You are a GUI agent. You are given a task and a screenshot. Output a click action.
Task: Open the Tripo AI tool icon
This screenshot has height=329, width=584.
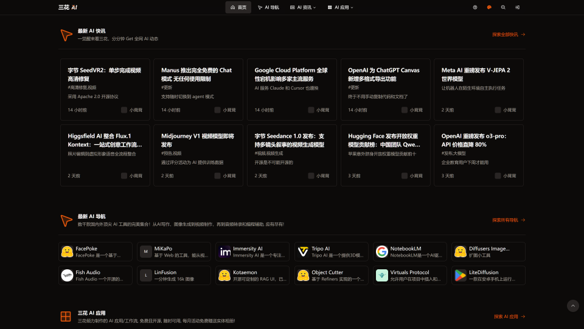[x=303, y=252]
